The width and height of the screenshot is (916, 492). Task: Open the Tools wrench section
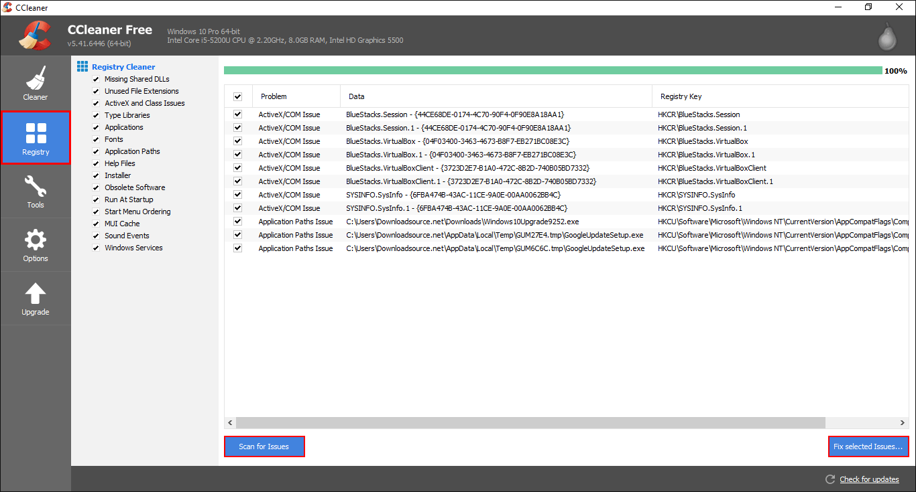36,191
